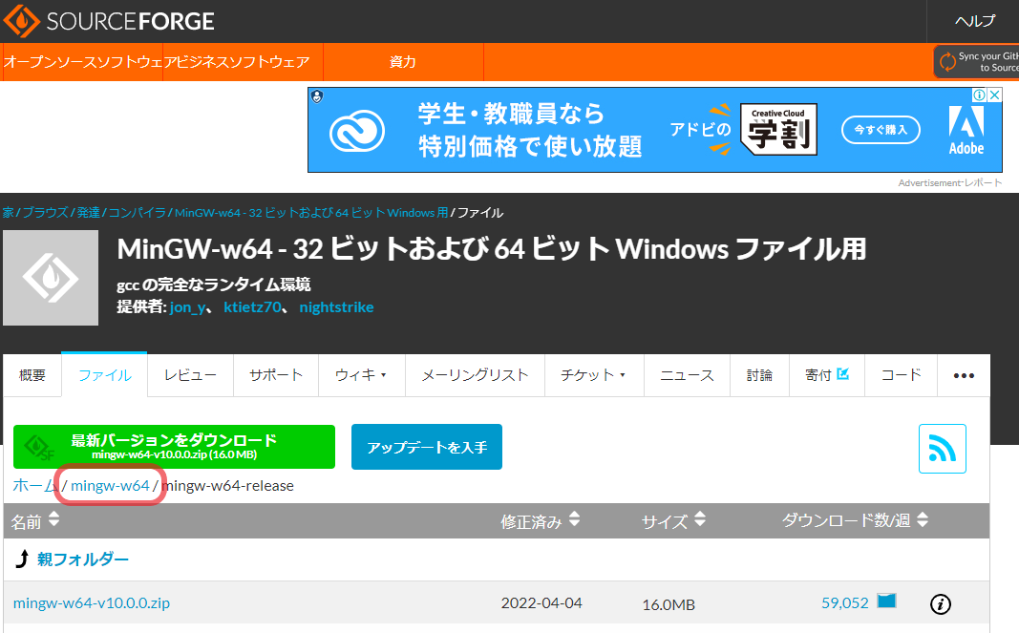Open the 資力 menu

tap(402, 62)
